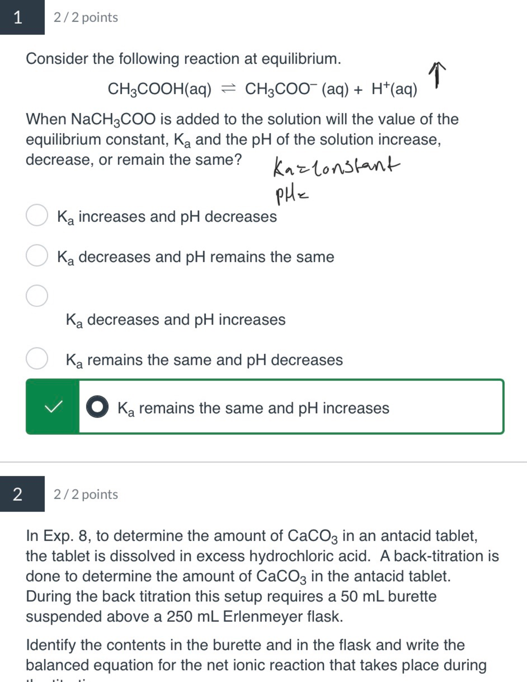Image resolution: width=527 pixels, height=682 pixels.
Task: Click the handwritten upward arrow annotation
Action: tap(437, 75)
